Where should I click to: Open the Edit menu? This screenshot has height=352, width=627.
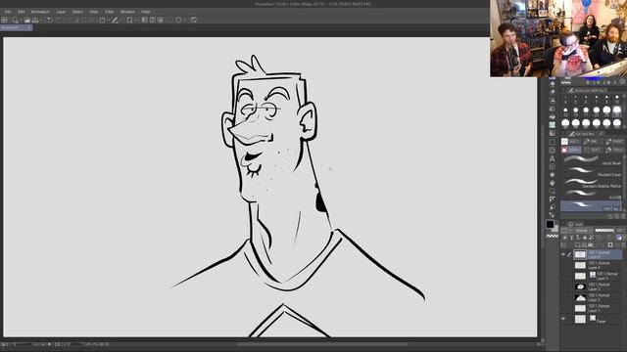pyautogui.click(x=22, y=12)
